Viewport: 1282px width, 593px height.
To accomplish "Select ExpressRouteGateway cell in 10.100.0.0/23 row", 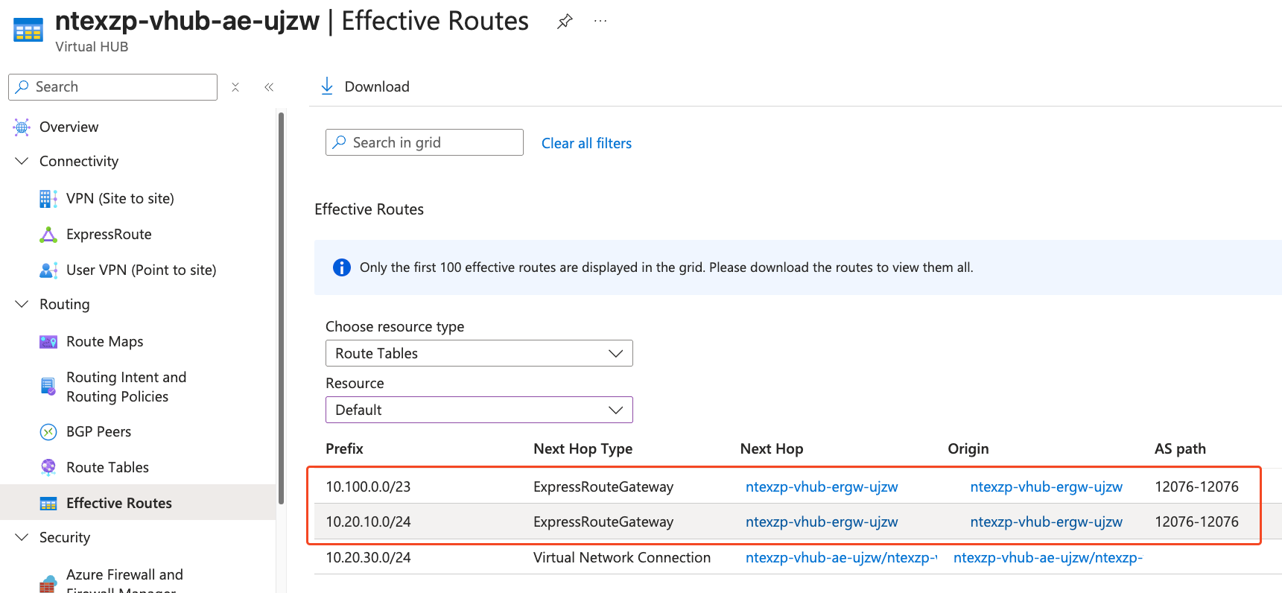I will tap(603, 487).
